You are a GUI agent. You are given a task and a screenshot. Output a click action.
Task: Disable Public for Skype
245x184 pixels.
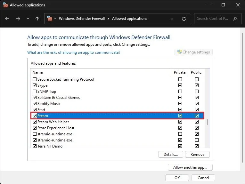click(x=197, y=85)
